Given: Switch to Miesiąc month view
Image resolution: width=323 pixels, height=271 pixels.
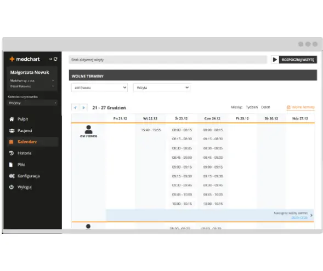Looking at the screenshot, I should coord(236,107).
